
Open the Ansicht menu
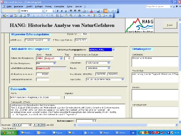[x=29, y=7]
